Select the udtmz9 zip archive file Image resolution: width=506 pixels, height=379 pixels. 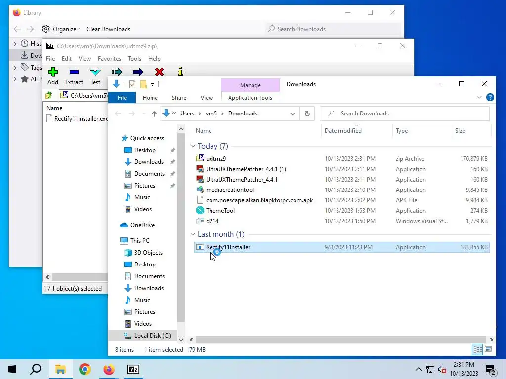(342, 158)
